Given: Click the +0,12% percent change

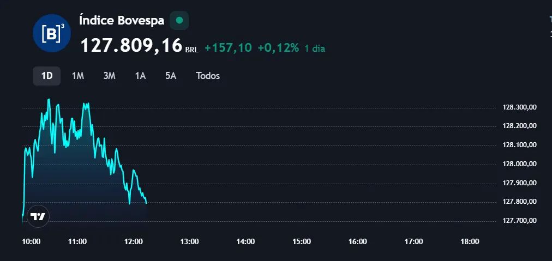Looking at the screenshot, I should 278,48.
